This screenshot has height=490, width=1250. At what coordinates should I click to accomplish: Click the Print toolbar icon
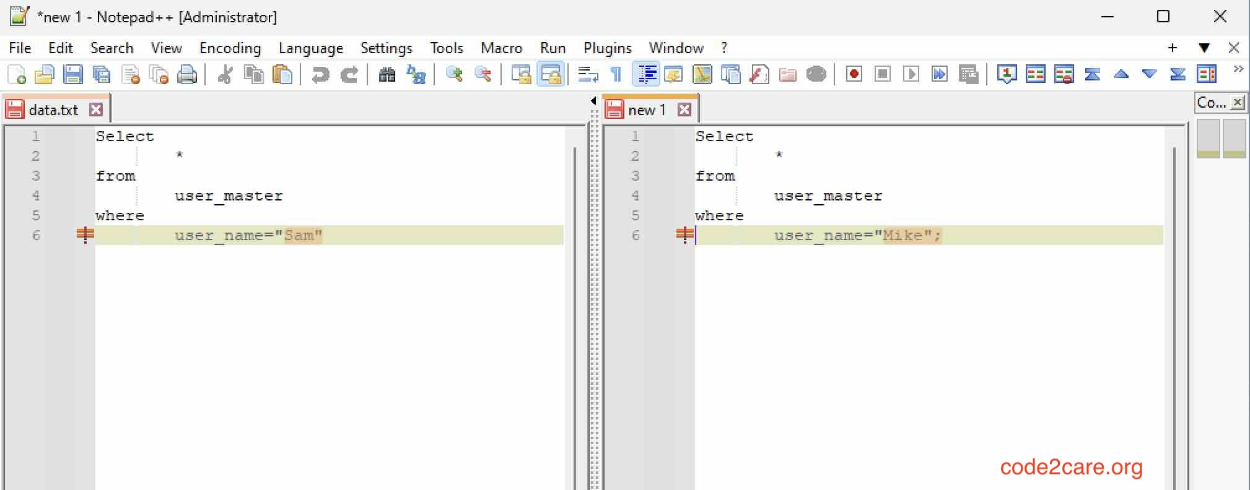pyautogui.click(x=187, y=75)
